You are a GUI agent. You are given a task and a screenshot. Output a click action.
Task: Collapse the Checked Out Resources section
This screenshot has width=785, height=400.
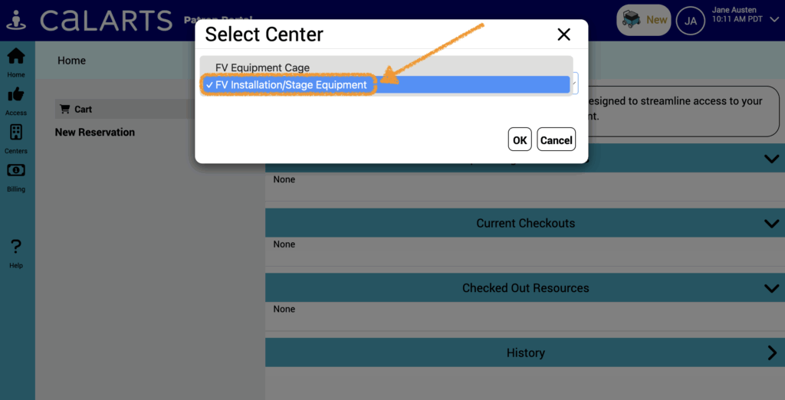pyautogui.click(x=771, y=288)
